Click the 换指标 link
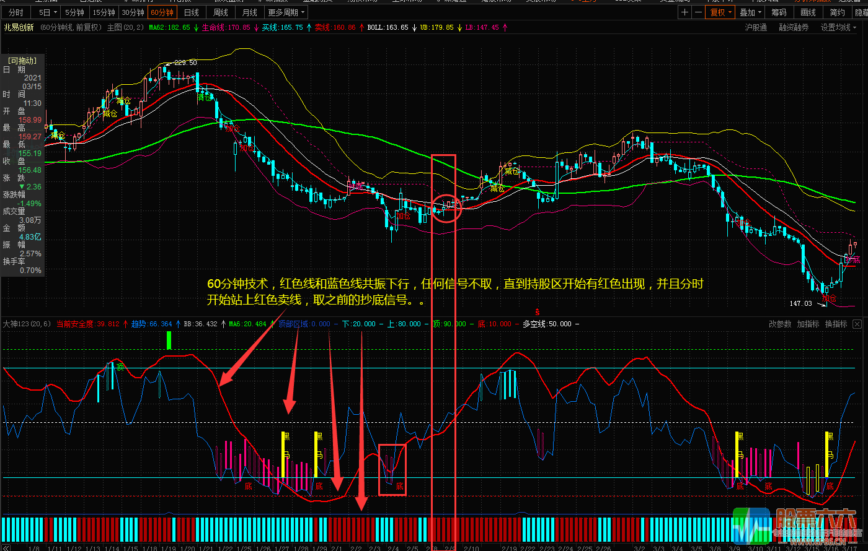 pos(836,324)
